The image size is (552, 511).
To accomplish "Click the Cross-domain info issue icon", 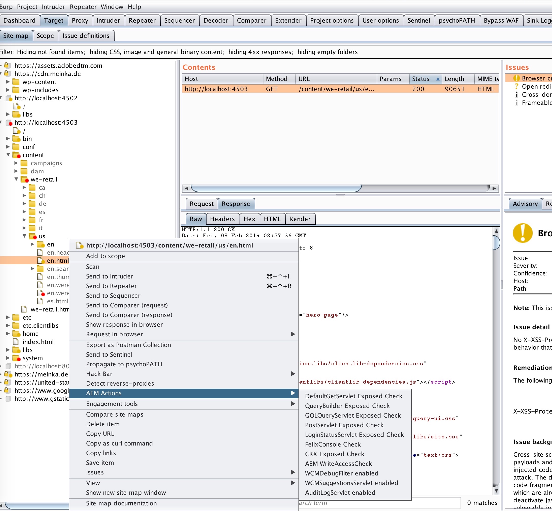I will [516, 95].
